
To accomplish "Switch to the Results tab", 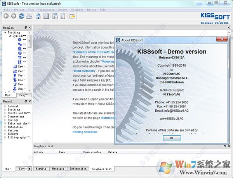I will 41,169.
